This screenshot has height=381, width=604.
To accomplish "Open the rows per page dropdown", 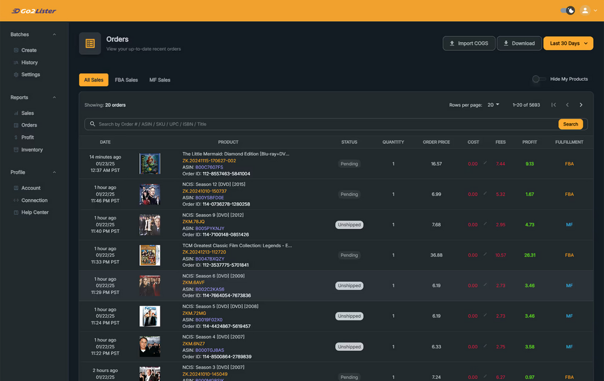I will coord(493,105).
